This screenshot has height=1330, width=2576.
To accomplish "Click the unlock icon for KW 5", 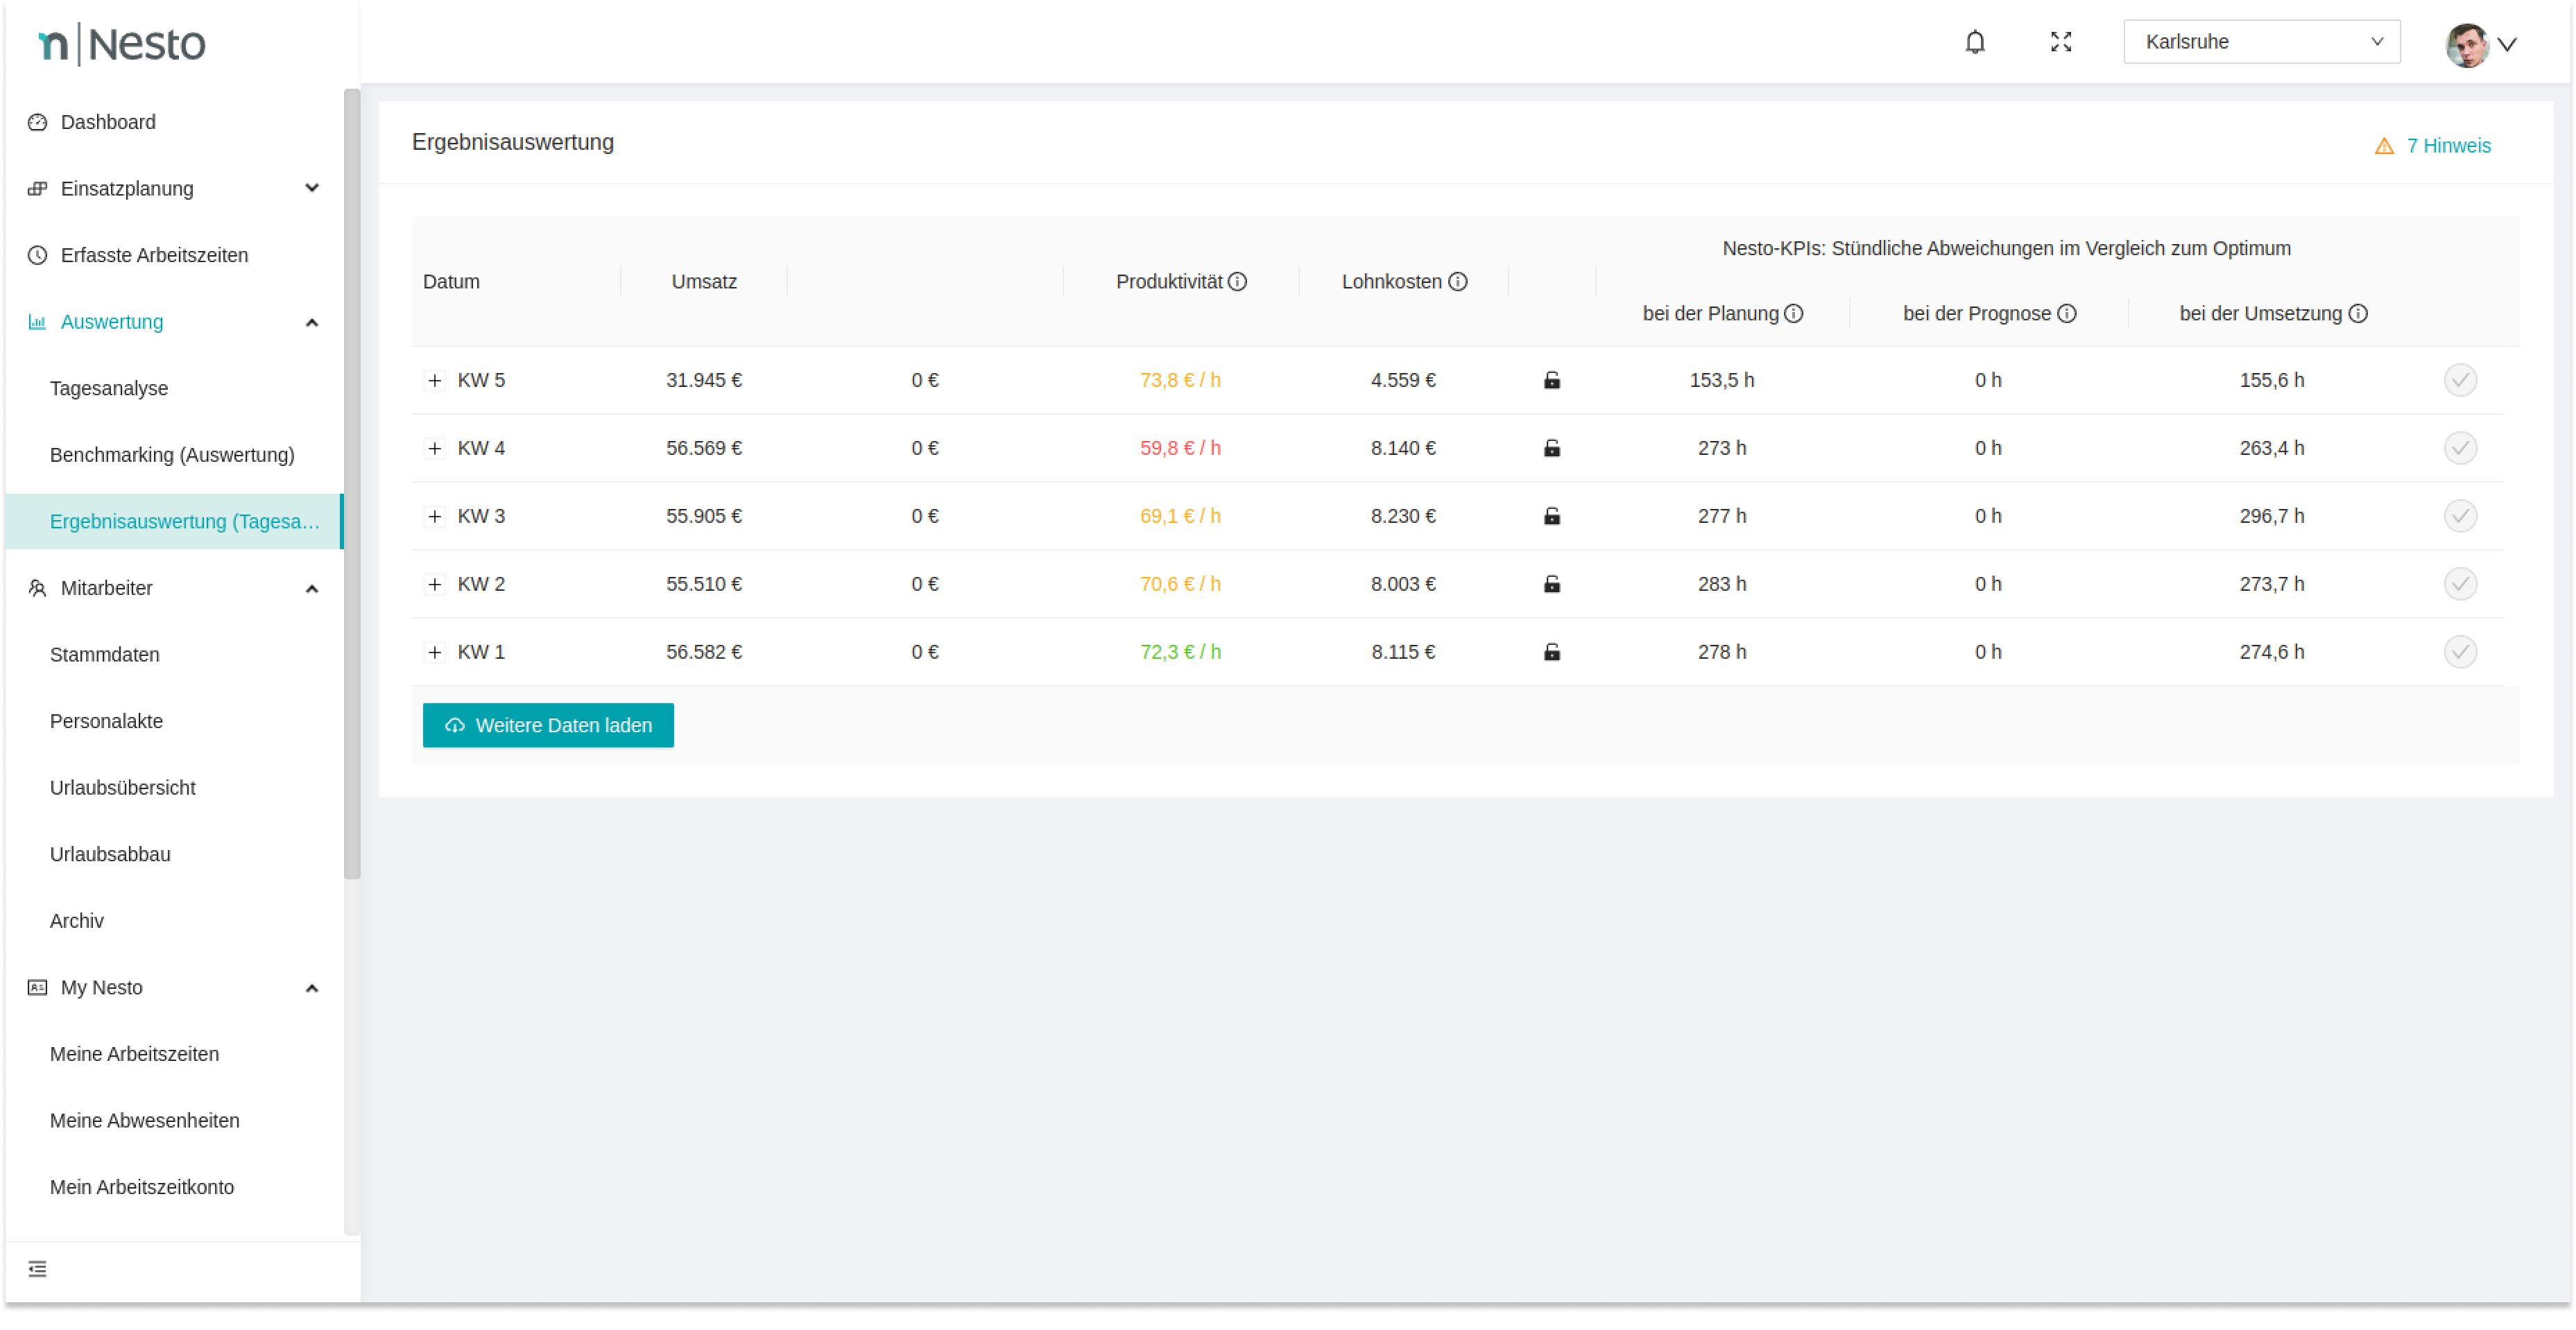I will [x=1551, y=380].
